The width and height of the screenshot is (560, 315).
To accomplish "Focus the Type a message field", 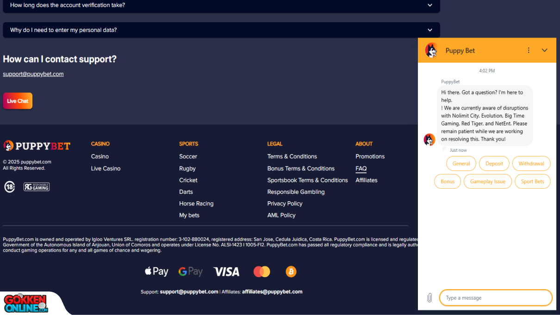I will (x=496, y=298).
